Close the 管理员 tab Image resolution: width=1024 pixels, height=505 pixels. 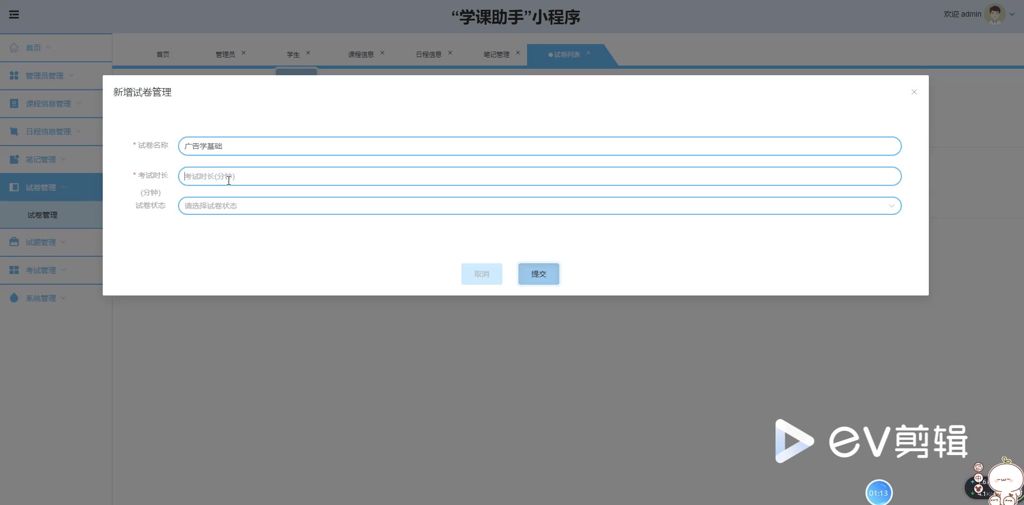coord(244,53)
